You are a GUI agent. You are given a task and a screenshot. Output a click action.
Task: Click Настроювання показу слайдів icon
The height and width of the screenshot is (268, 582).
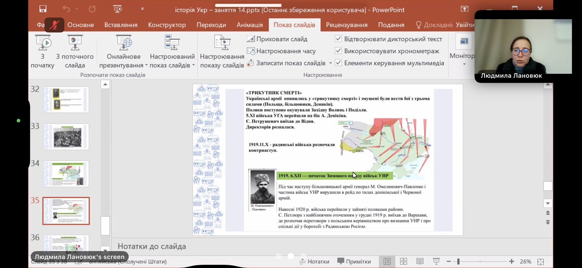[222, 43]
